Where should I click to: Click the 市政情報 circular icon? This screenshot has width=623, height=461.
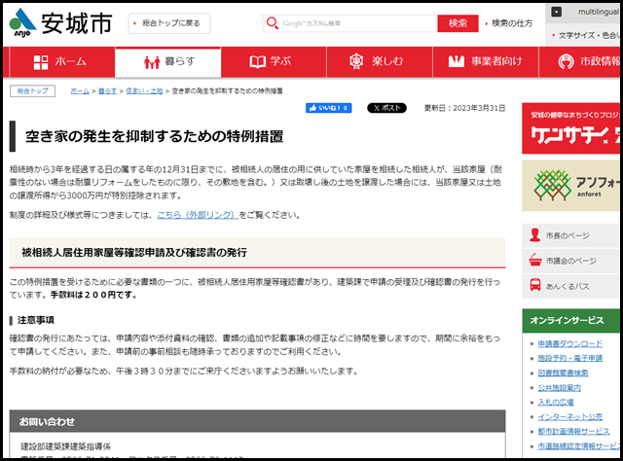(x=566, y=61)
